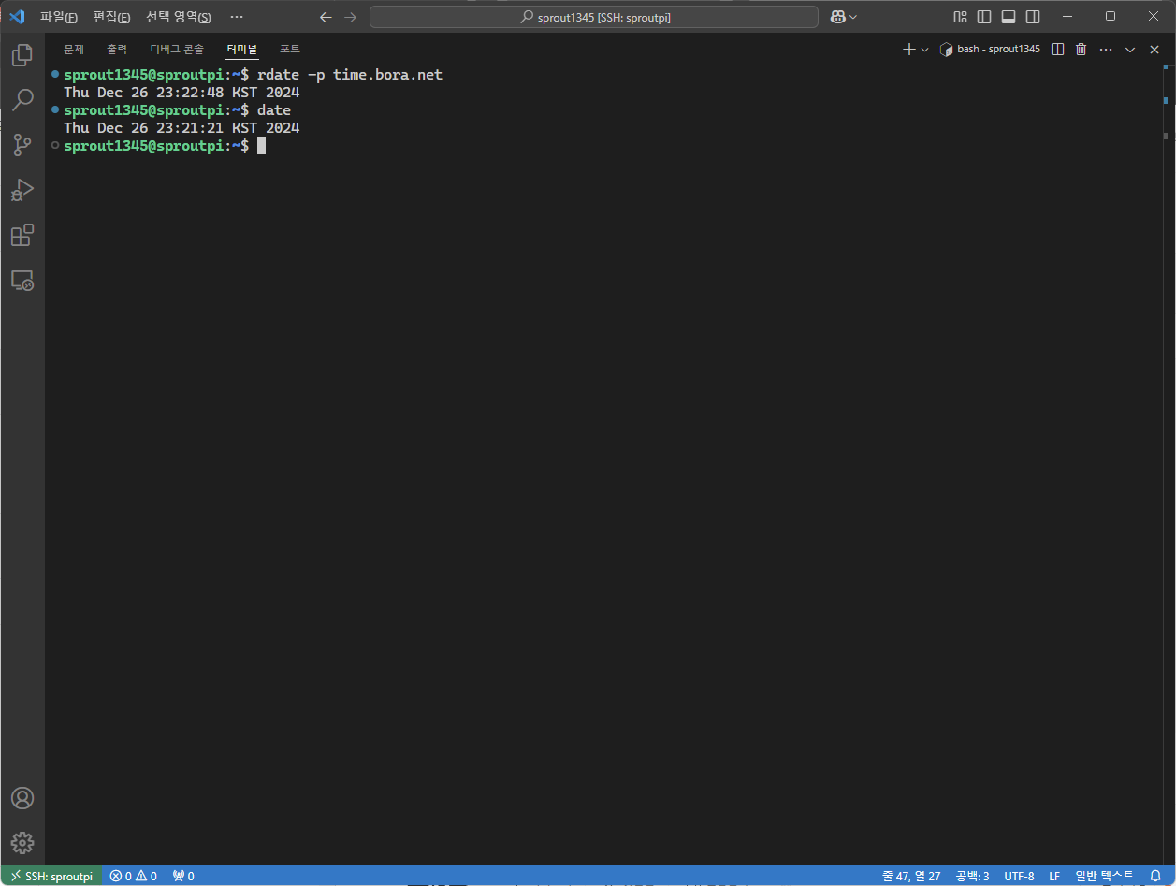Open the Run and Debug view
The height and width of the screenshot is (886, 1176).
pos(22,190)
